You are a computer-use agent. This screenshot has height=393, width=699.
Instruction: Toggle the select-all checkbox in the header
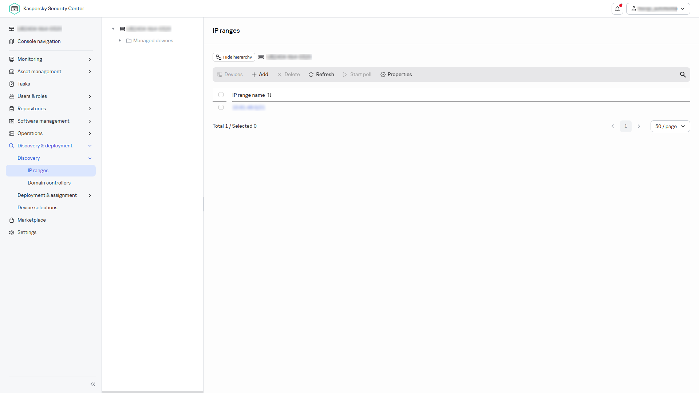tap(221, 95)
